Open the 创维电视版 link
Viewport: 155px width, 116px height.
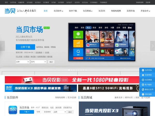pyautogui.click(x=41, y=57)
